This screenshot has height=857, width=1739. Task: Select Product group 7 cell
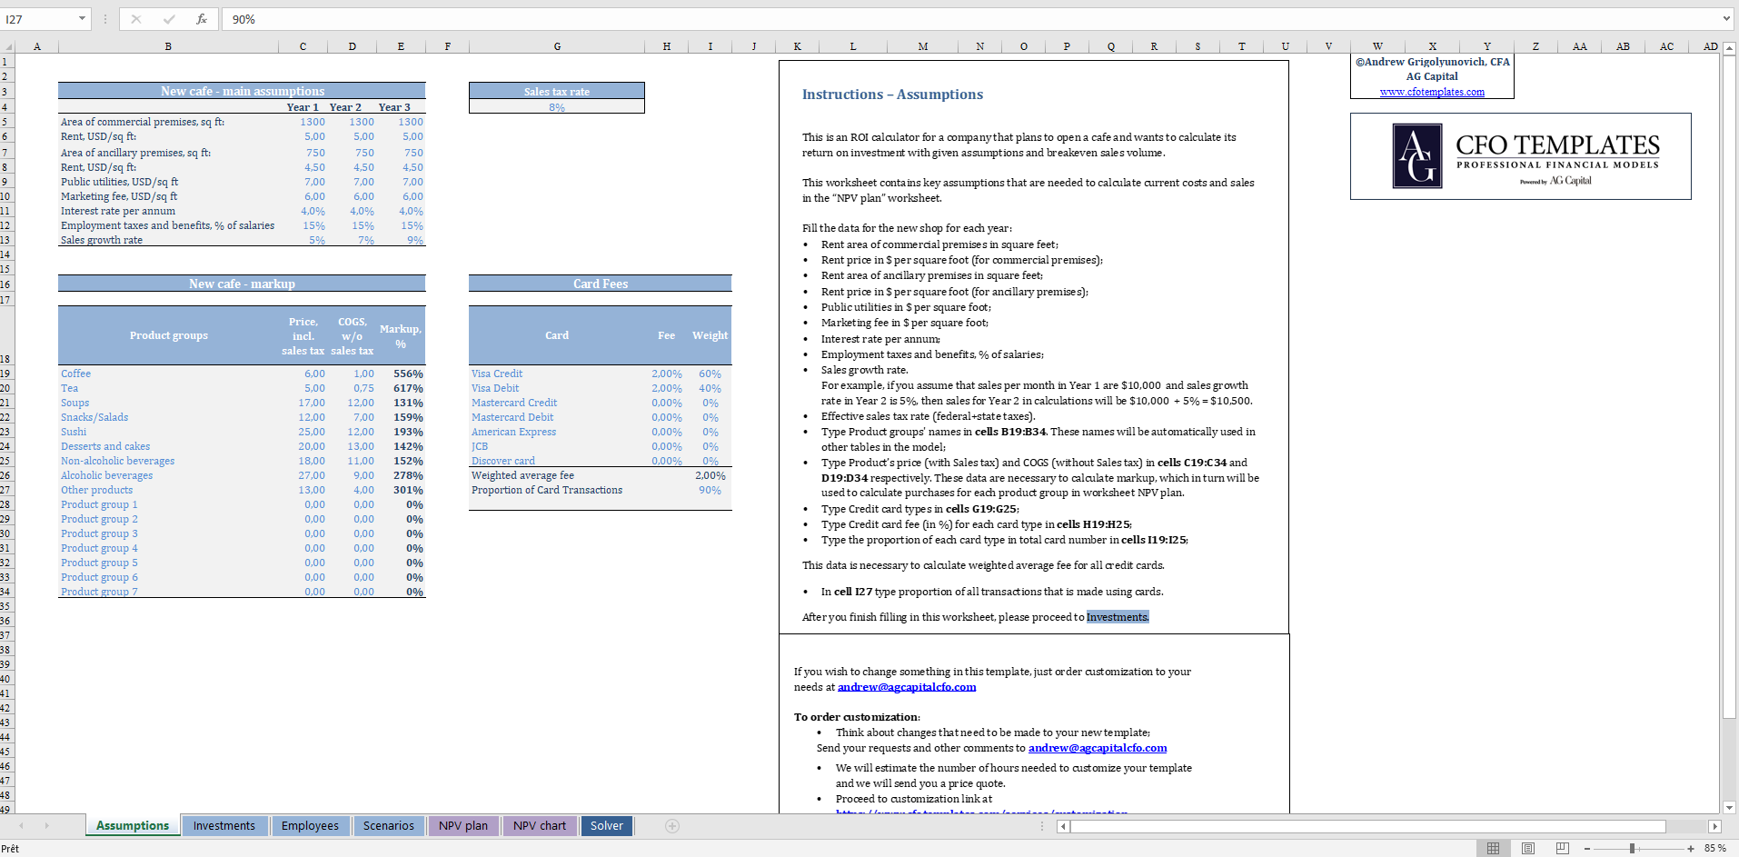[x=168, y=592]
